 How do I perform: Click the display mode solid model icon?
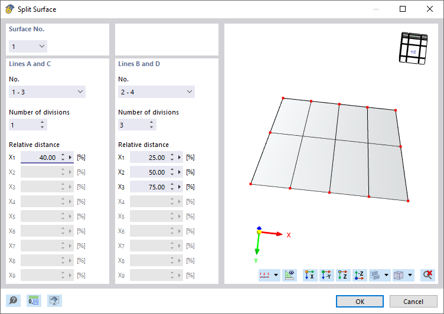click(376, 275)
